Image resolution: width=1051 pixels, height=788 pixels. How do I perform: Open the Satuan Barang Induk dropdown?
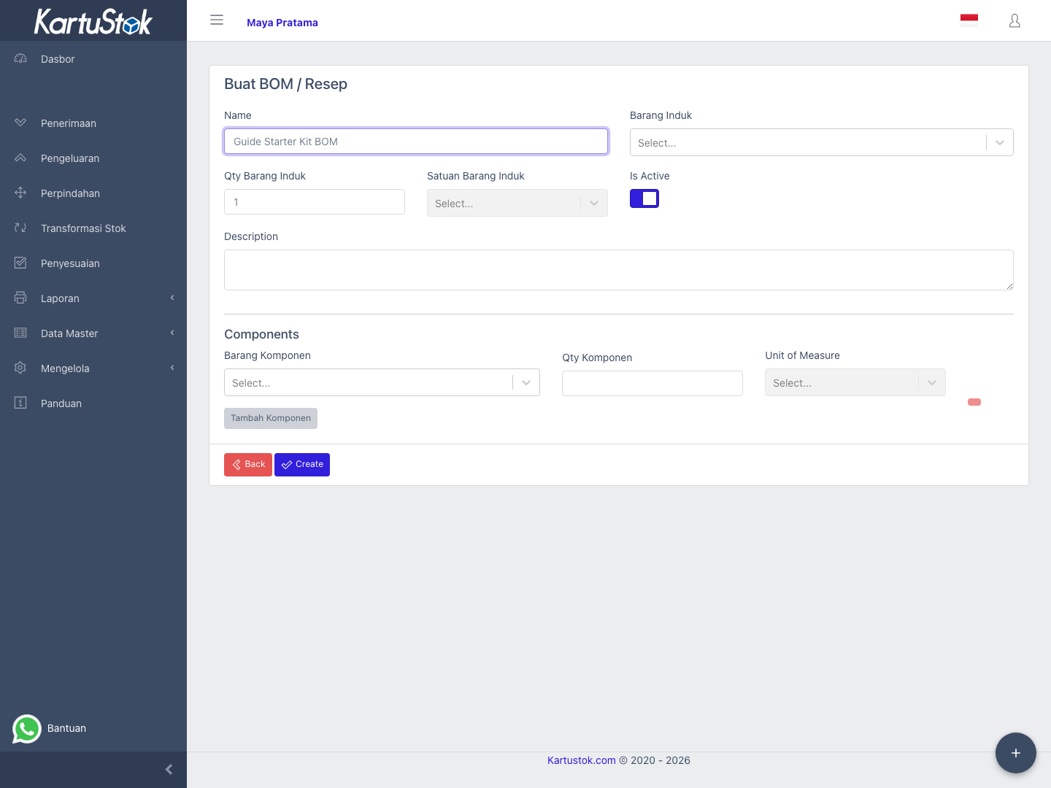(x=517, y=203)
